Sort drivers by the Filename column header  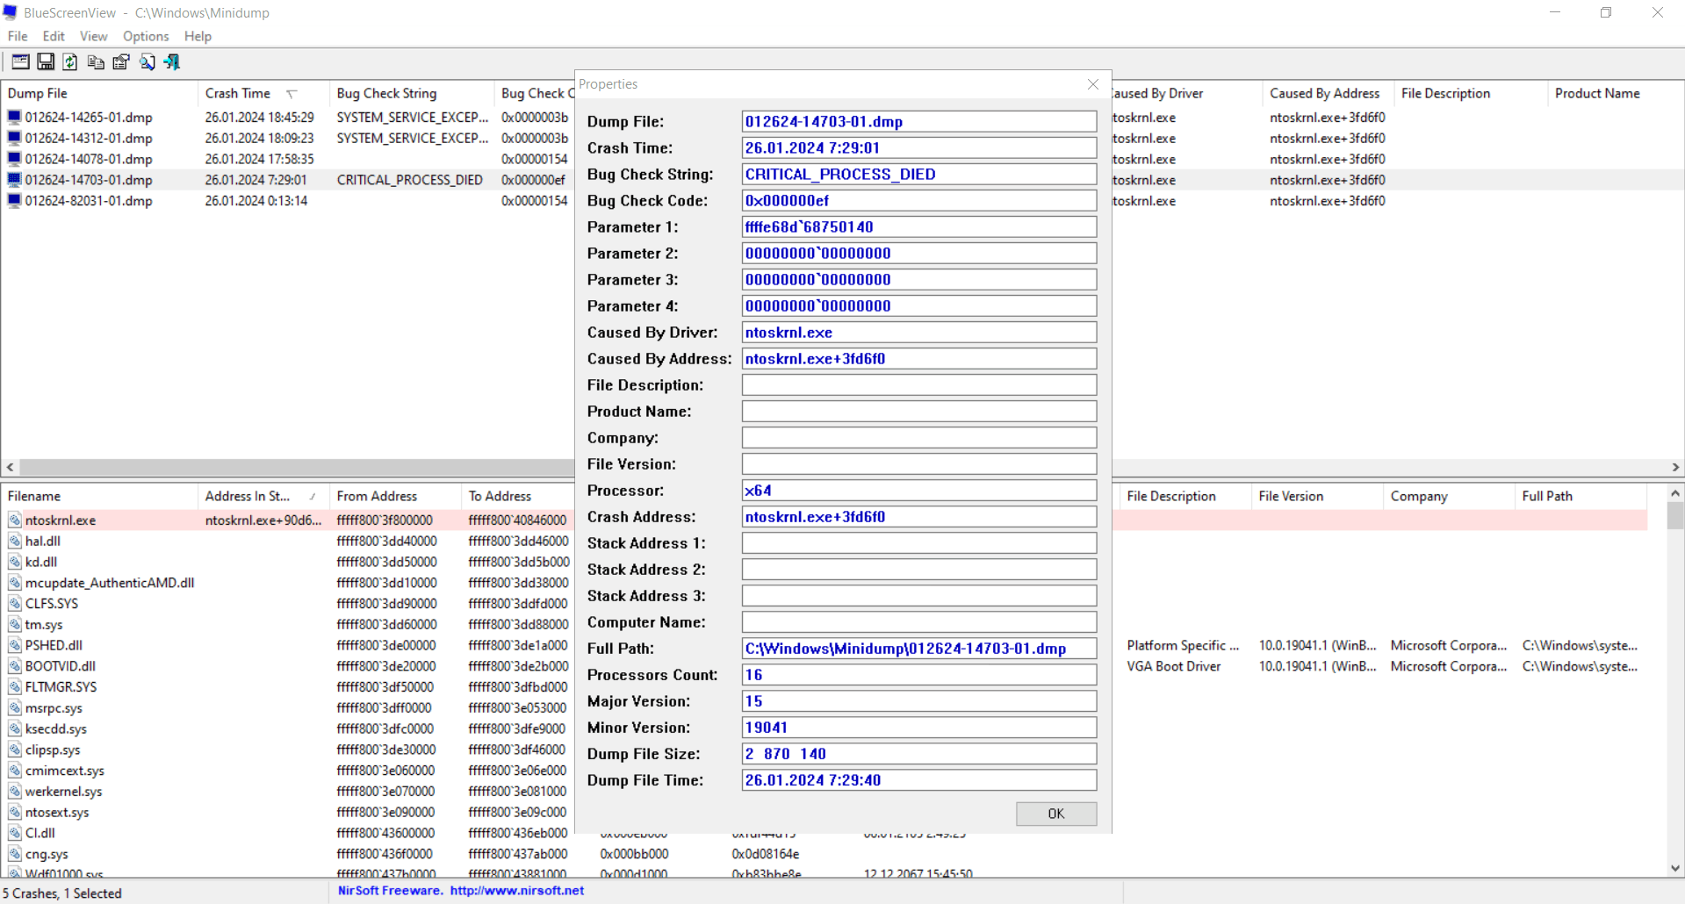99,496
